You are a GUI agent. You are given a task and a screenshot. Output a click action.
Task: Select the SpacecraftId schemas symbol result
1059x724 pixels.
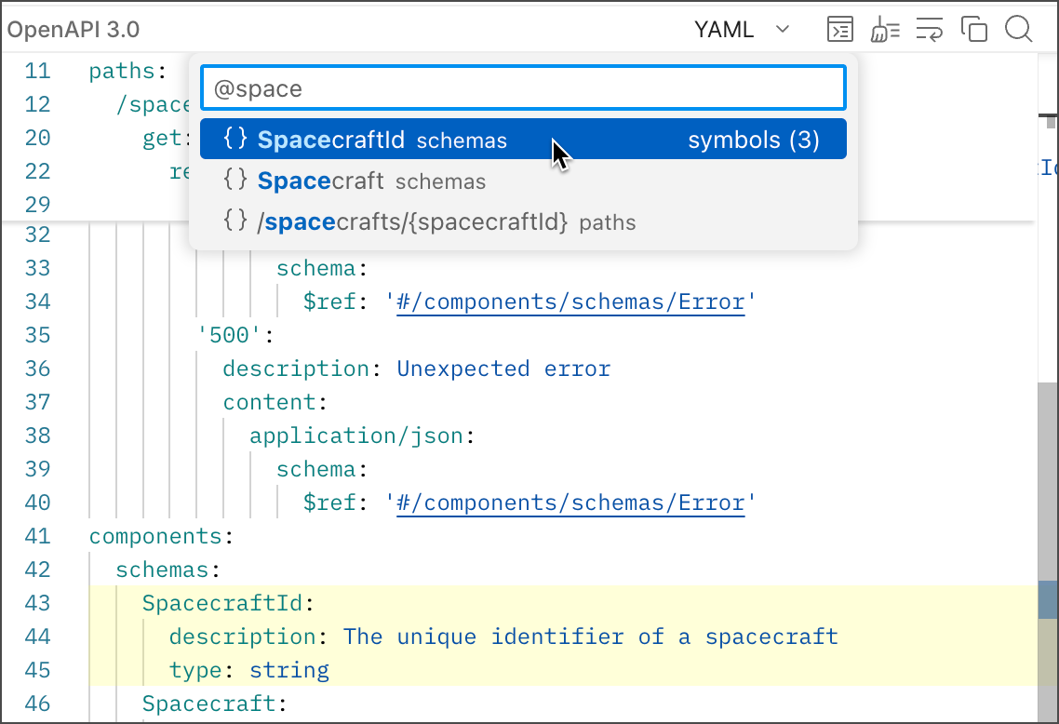coord(523,140)
